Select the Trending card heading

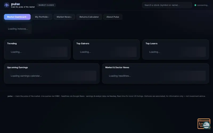tap(12, 43)
